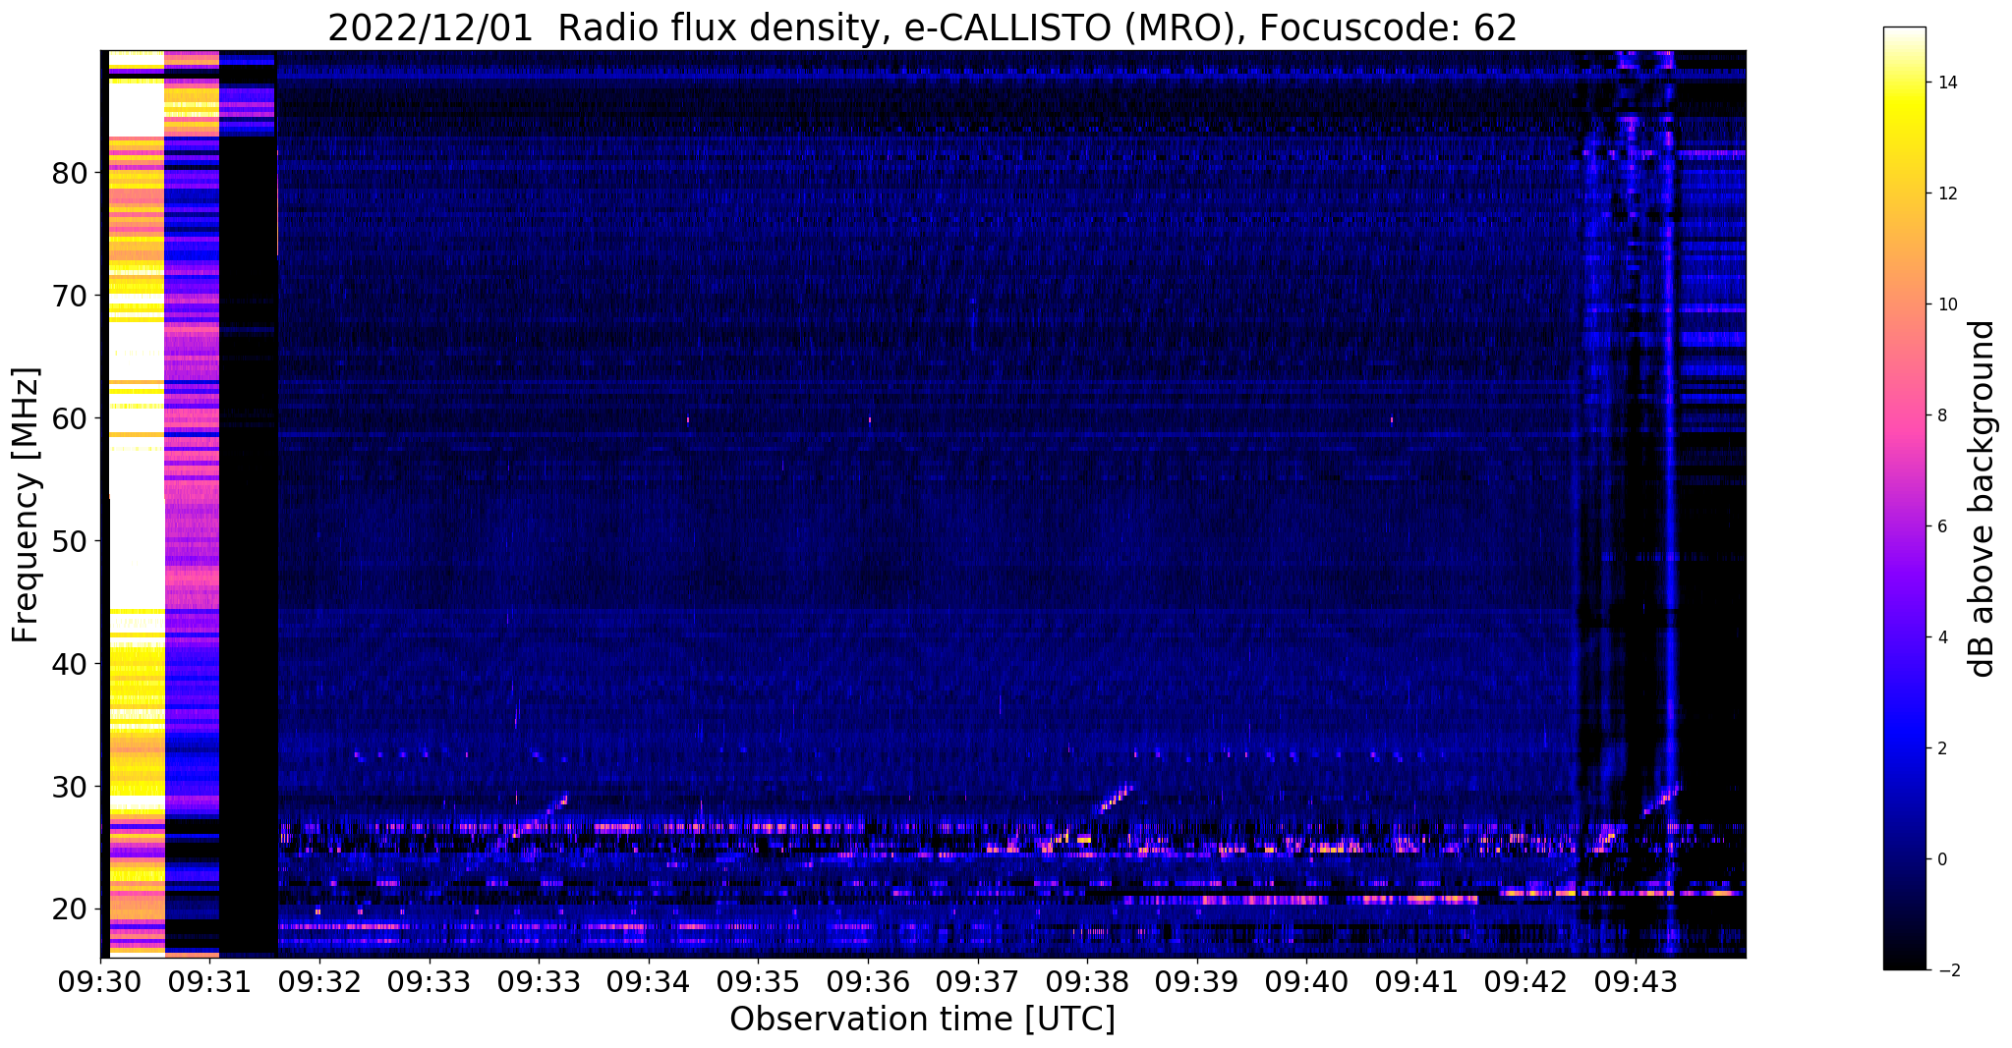Click the 09:30 time tick label

pyautogui.click(x=100, y=981)
